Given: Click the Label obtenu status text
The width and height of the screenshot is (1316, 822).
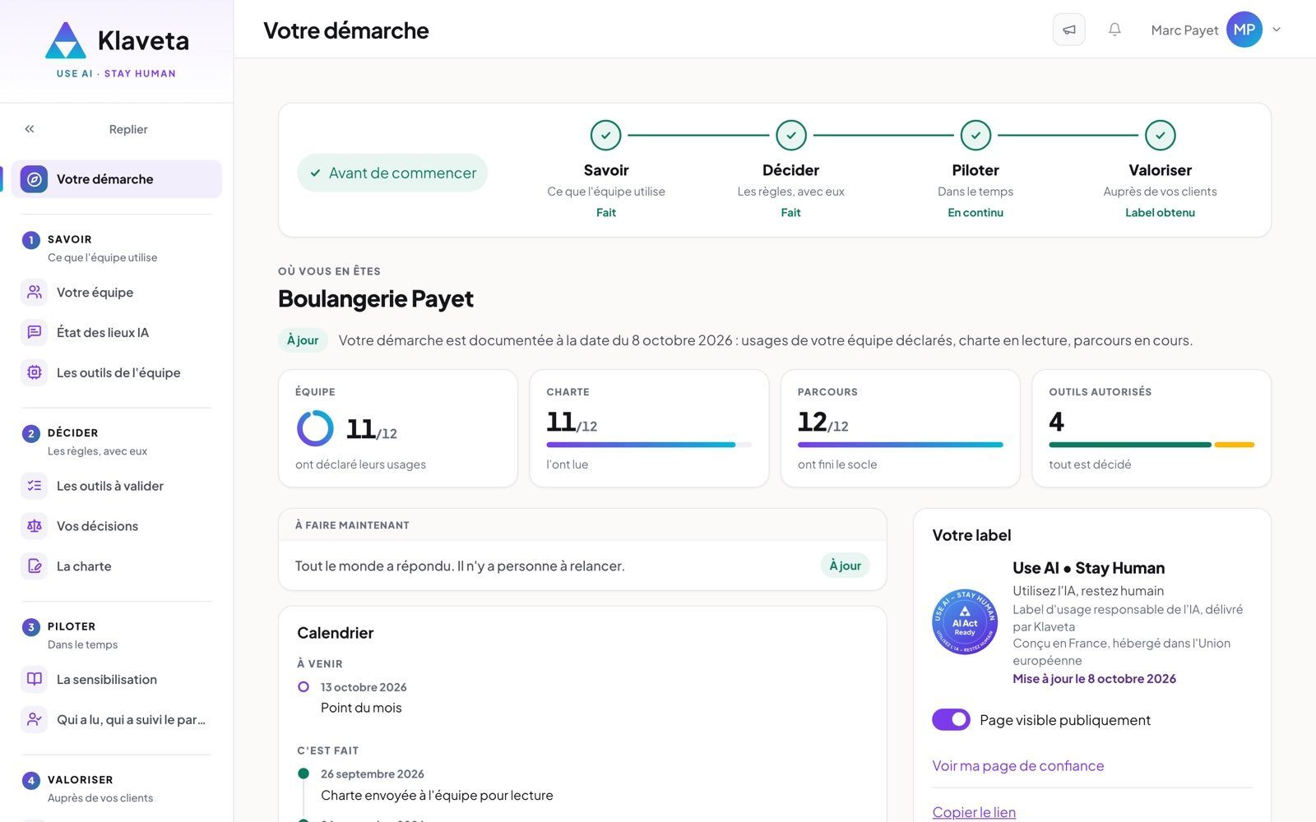Looking at the screenshot, I should point(1160,212).
